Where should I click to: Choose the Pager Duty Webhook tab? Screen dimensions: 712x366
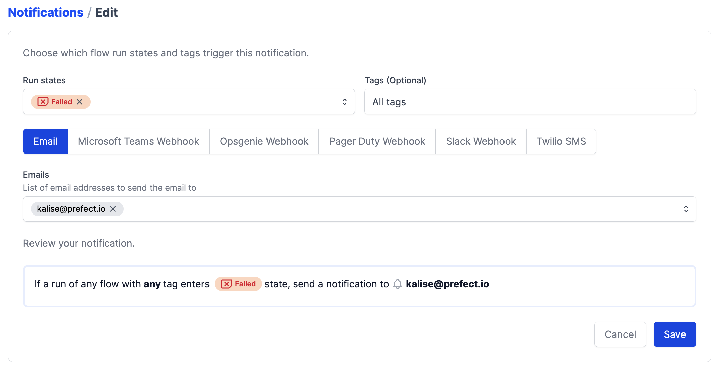[377, 141]
